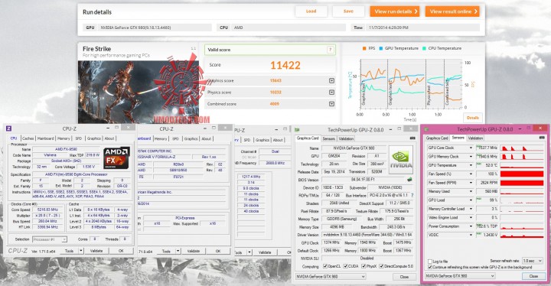
Task: Click the Core Speed value 5216.83 MHz
Action: click(47, 210)
